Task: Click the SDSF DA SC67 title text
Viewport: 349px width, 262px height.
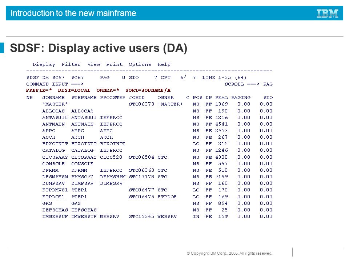Action: tap(45, 78)
